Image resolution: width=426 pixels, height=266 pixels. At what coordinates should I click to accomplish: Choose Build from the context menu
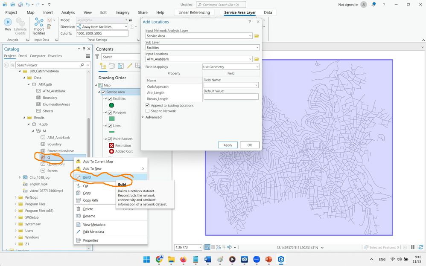tap(87, 177)
